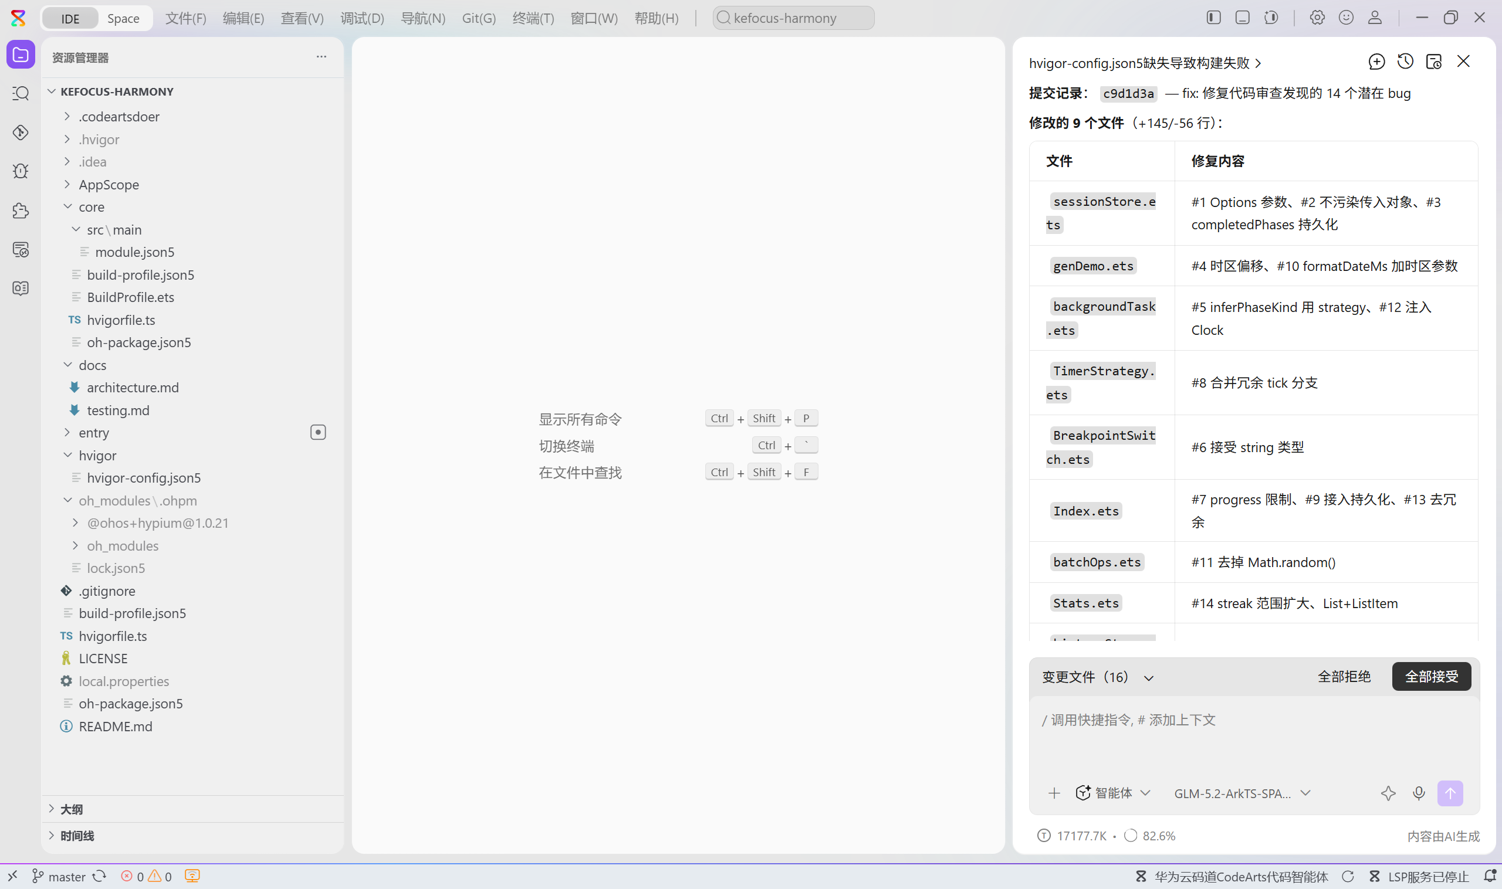Open BuildProfile.ets in core folder
1502x889 pixels.
(131, 297)
